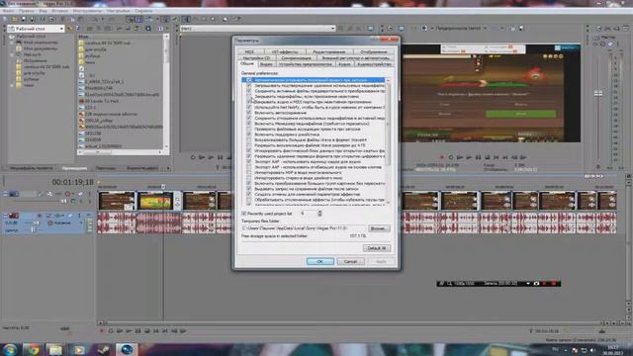Viewport: 633px width, 356px height.
Task: Click the record icon under the video preview
Action: [442, 157]
